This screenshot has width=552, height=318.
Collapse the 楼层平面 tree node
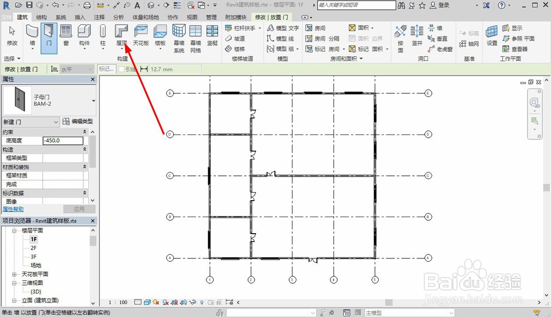[14, 230]
